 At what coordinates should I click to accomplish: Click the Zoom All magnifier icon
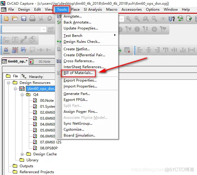(154, 19)
